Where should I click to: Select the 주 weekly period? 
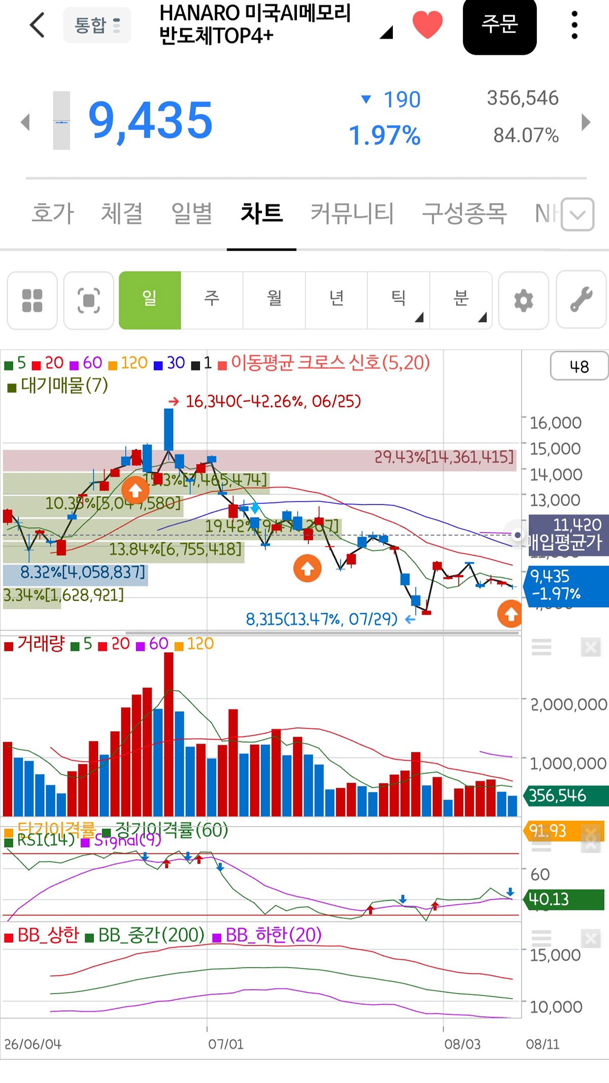tap(212, 300)
